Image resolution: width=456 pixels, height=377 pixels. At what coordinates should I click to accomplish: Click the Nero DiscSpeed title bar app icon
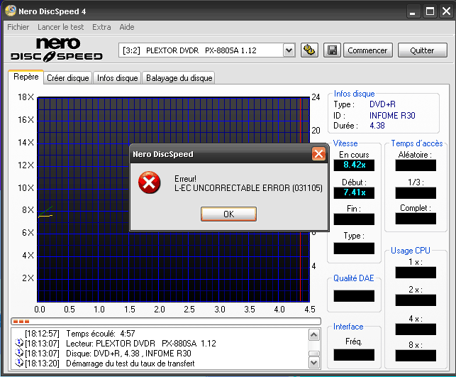pos(11,11)
